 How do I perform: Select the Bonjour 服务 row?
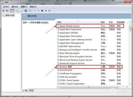89,67
